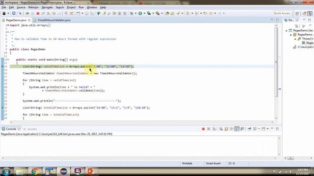
Task: Open the Refactor menu
Action: pyautogui.click(x=33, y=7)
